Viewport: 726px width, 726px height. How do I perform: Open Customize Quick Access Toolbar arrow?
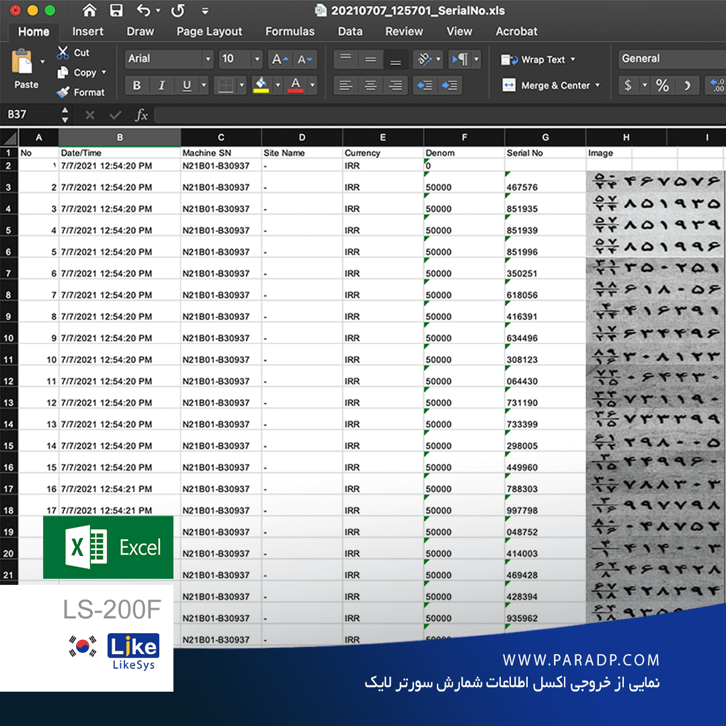205,11
